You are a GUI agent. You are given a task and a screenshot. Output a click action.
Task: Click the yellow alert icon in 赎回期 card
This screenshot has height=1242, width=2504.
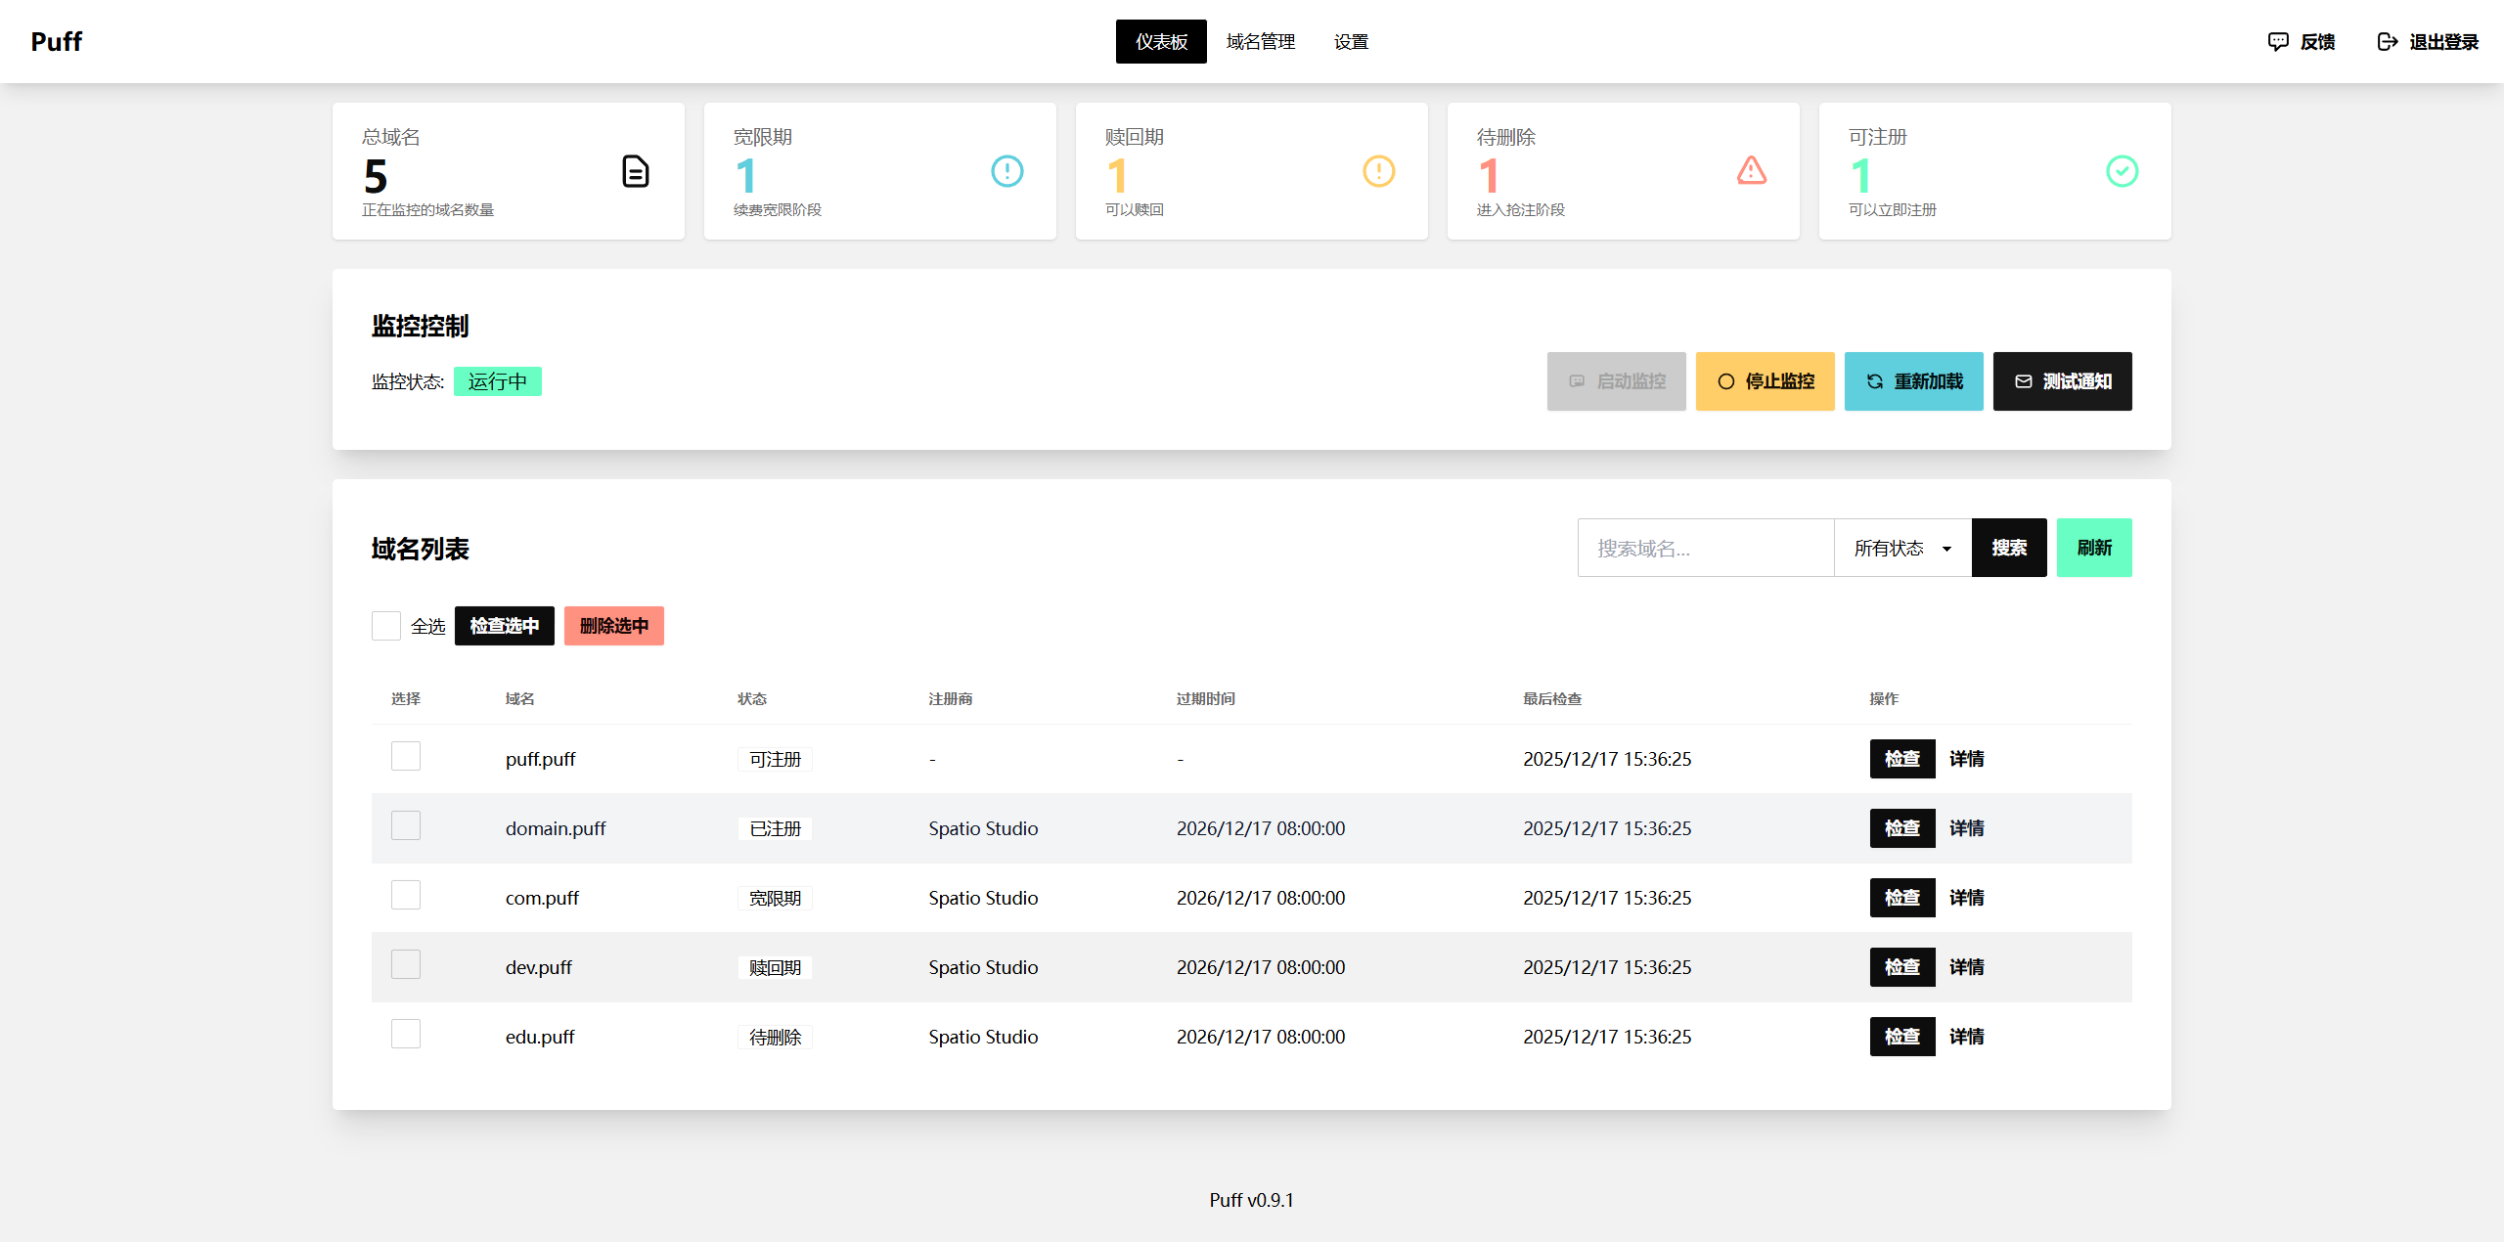(1378, 171)
